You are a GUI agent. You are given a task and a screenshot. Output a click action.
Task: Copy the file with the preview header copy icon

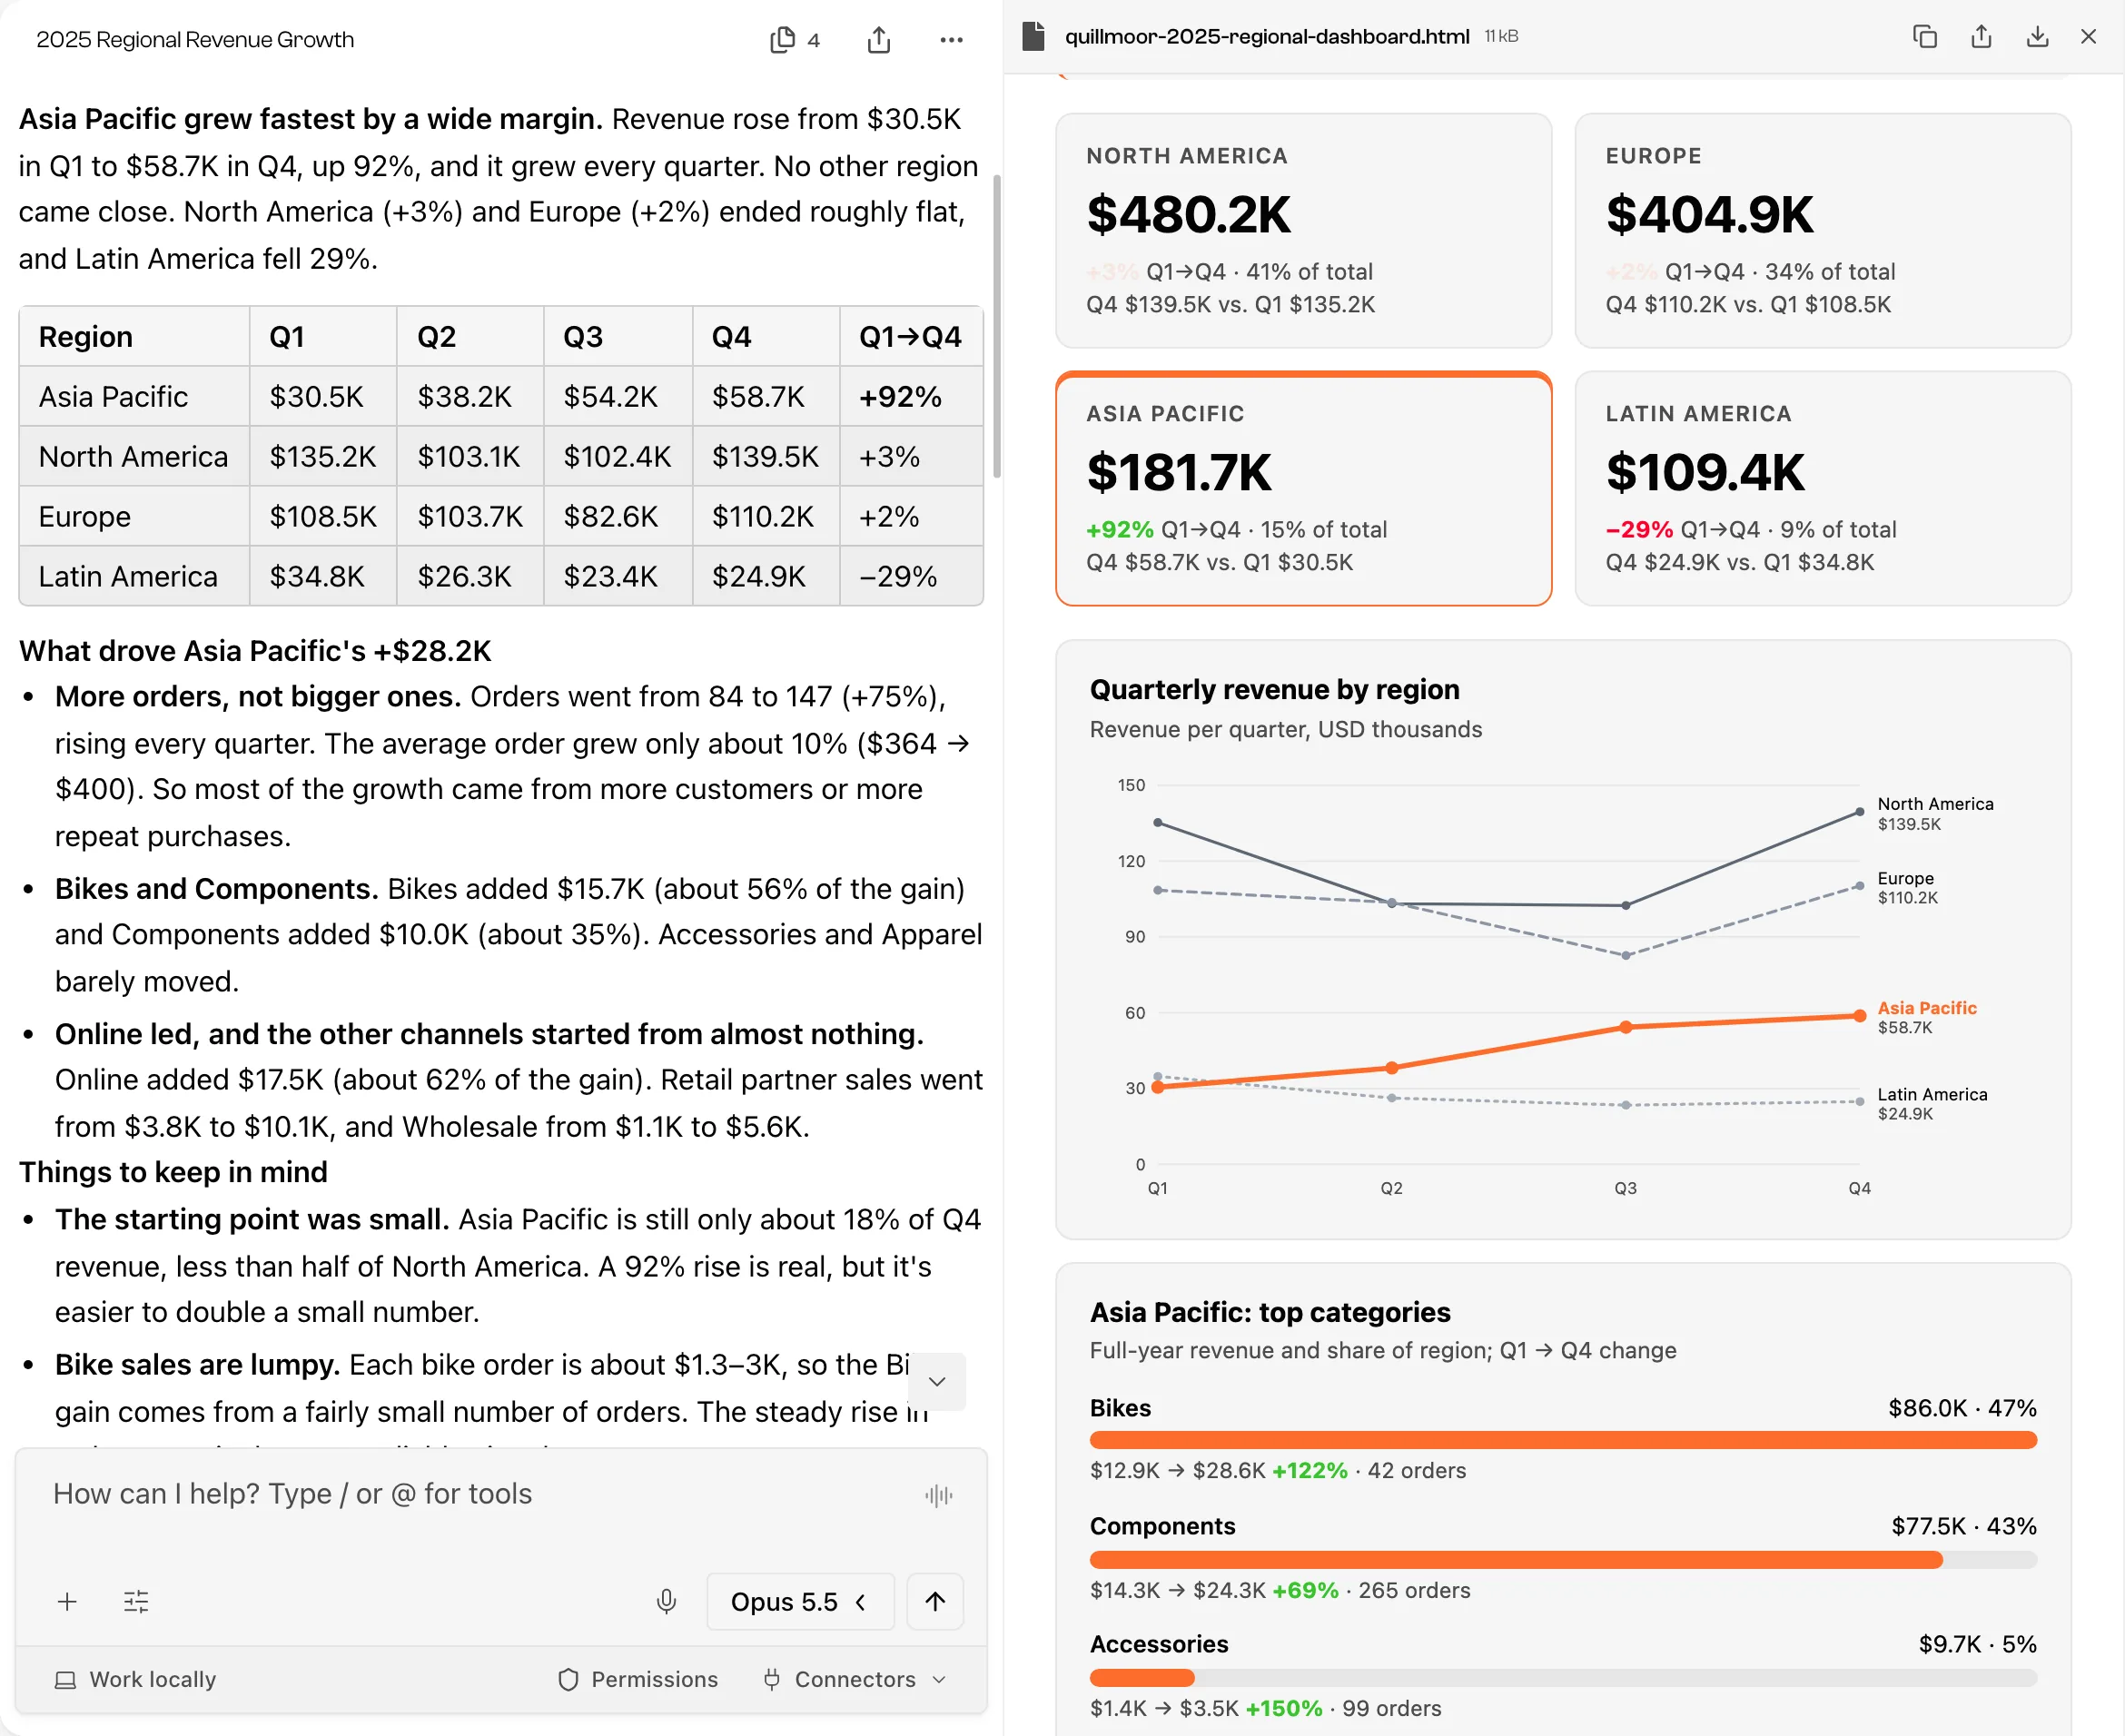(x=1924, y=37)
